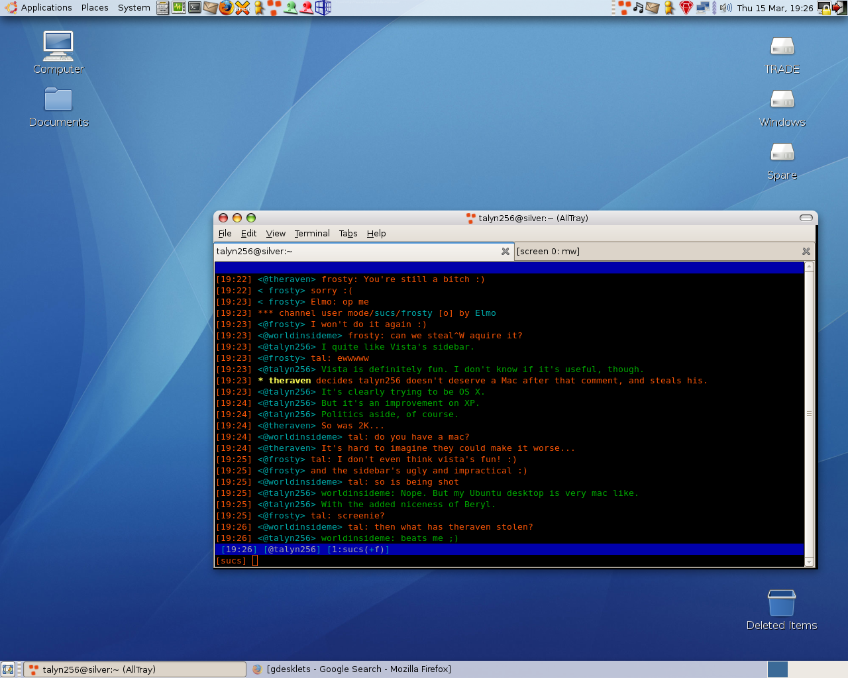Open the Applications menu
Viewport: 848px width, 678px height.
pyautogui.click(x=38, y=8)
